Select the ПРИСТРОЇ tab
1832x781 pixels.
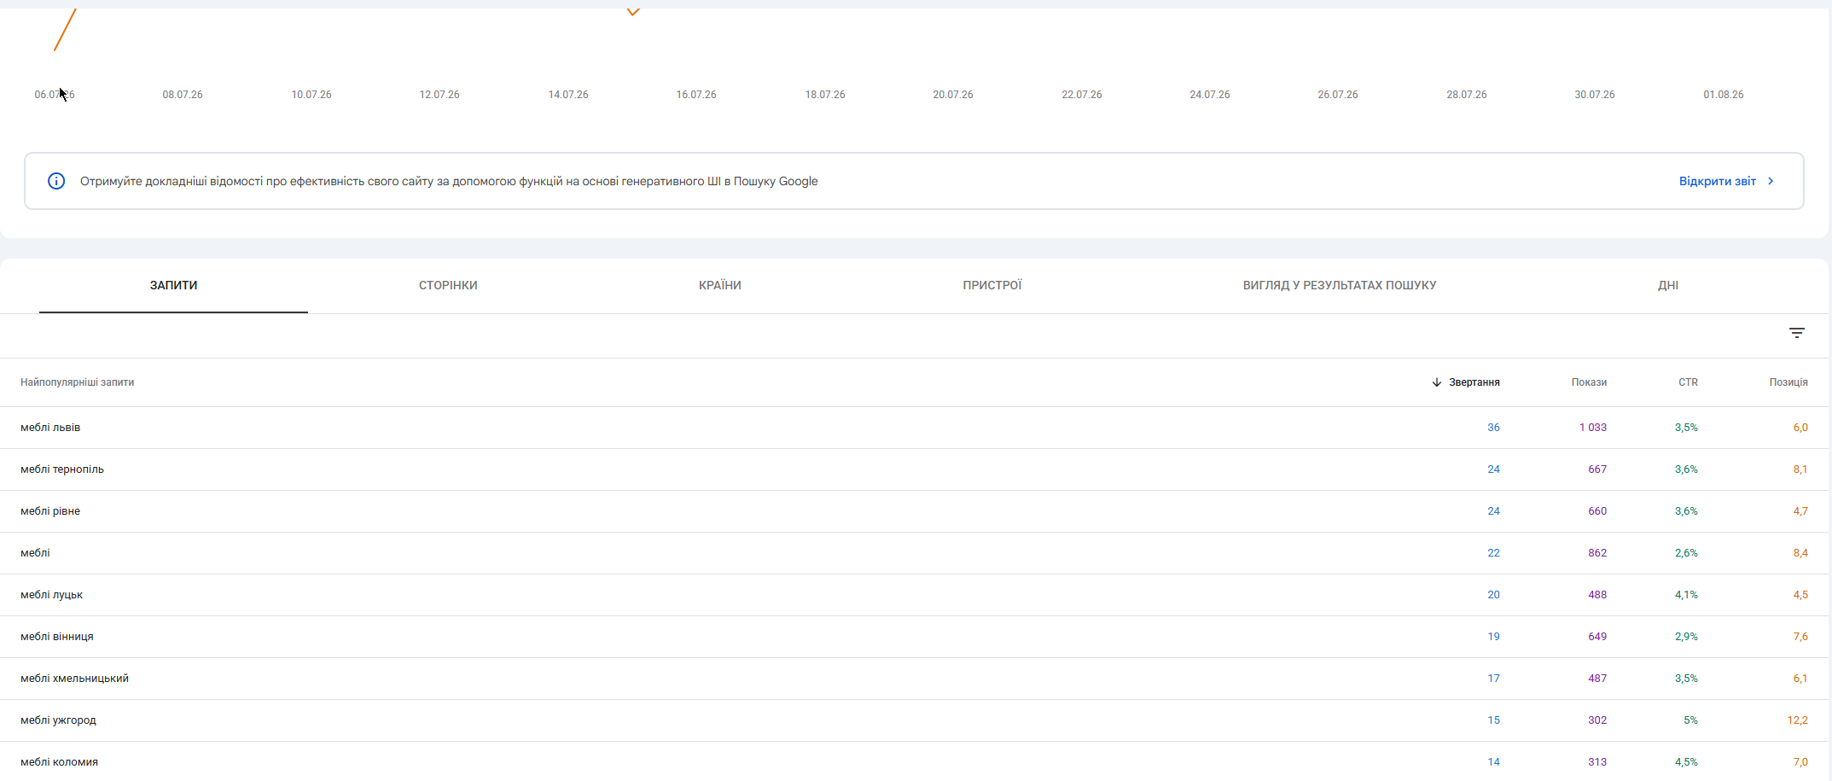pyautogui.click(x=992, y=285)
